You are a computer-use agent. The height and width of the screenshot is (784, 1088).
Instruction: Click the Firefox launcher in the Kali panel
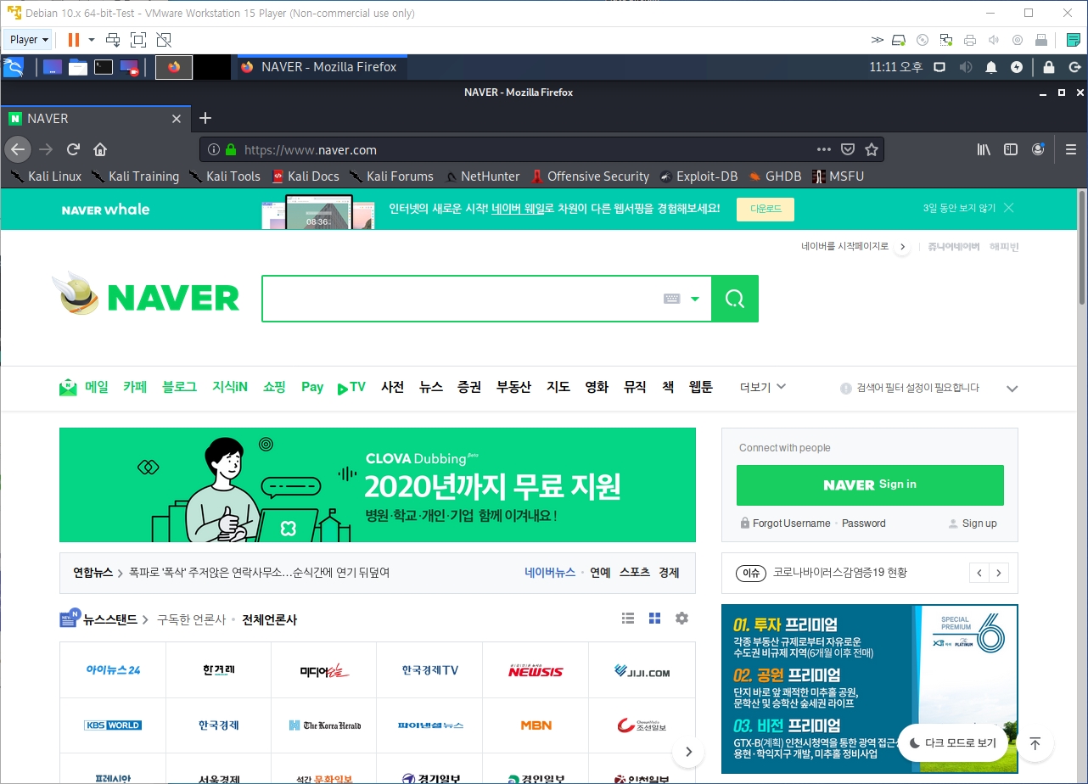point(174,67)
